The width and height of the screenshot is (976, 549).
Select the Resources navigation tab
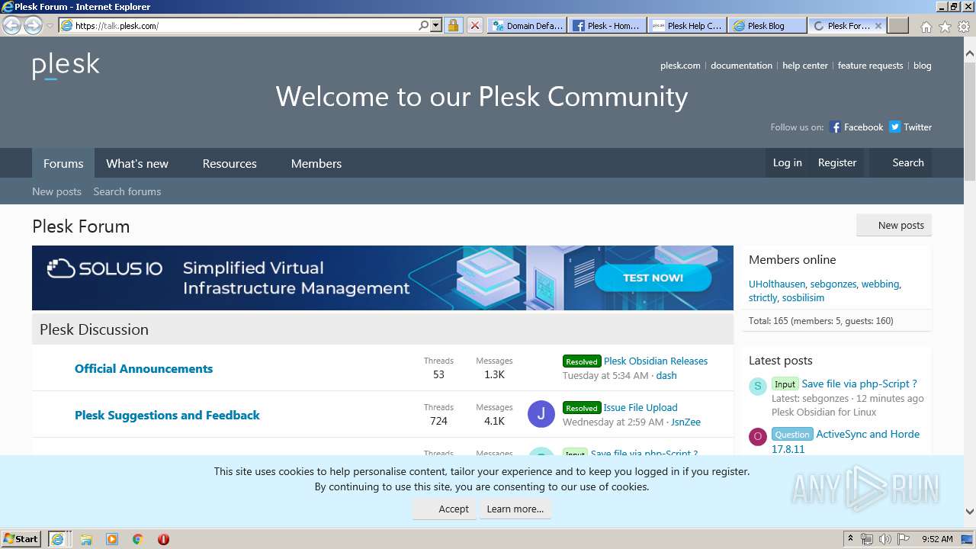(x=230, y=163)
